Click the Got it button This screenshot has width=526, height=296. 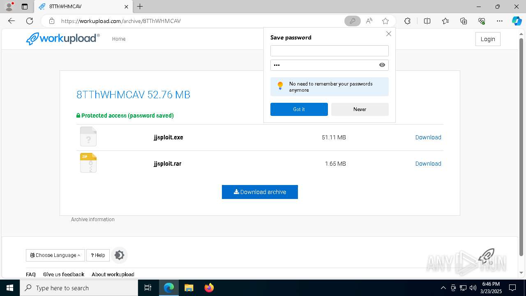click(299, 109)
